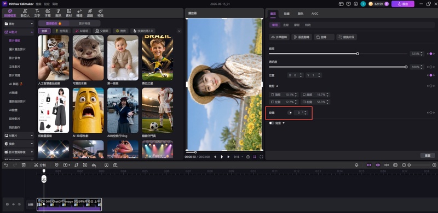
Task: Open the 背景 dropdown arrow
Action: click(x=284, y=123)
